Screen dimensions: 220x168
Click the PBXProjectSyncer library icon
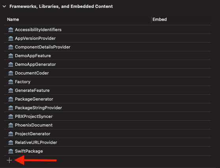click(11, 117)
